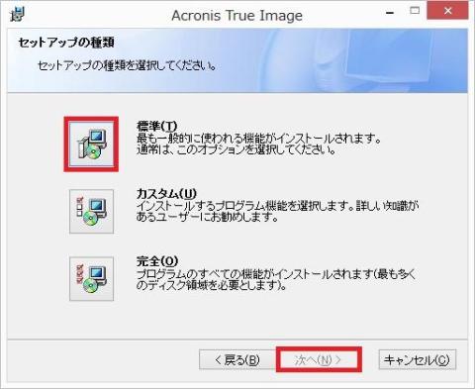The height and width of the screenshot is (389, 475).
Task: Click the 標準(T) heading text
Action: [x=157, y=126]
